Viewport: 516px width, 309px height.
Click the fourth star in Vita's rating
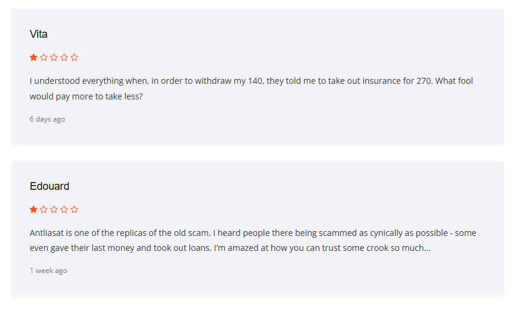(x=64, y=57)
